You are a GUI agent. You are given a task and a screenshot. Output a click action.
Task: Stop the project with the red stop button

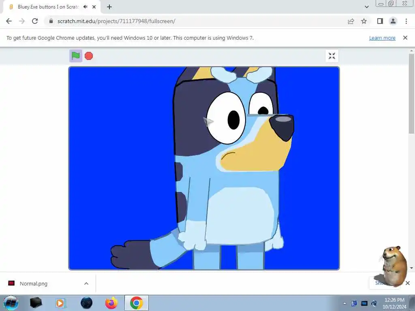click(89, 56)
